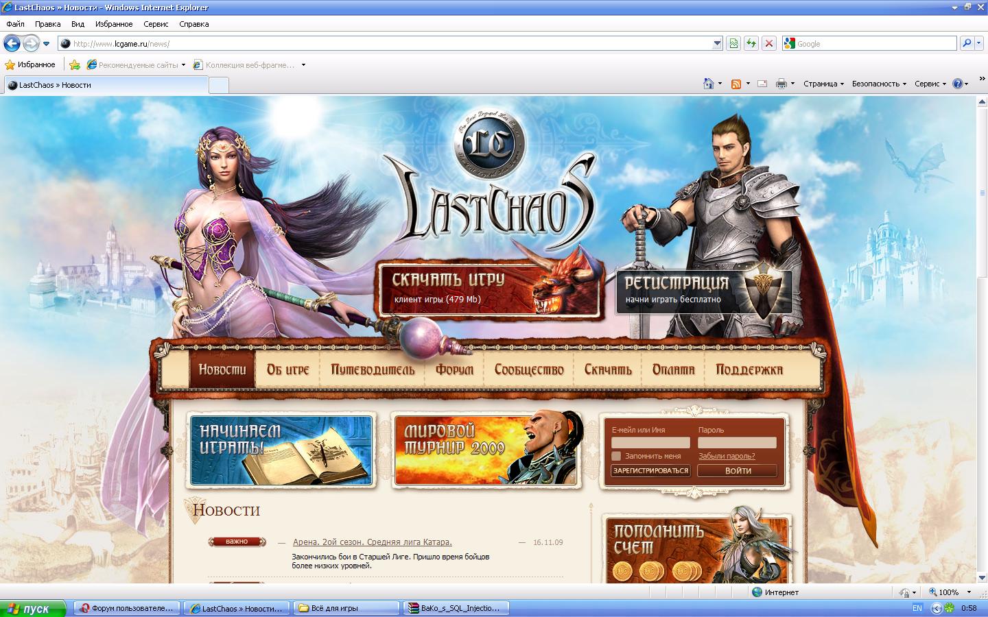Viewport: 988px width, 617px height.
Task: Click the search magnifier icon
Action: 967,44
